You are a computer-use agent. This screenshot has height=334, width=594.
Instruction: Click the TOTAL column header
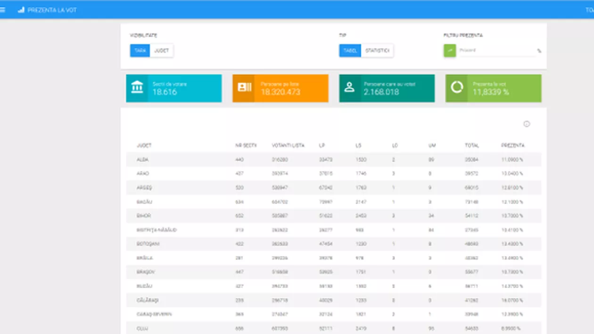(471, 146)
